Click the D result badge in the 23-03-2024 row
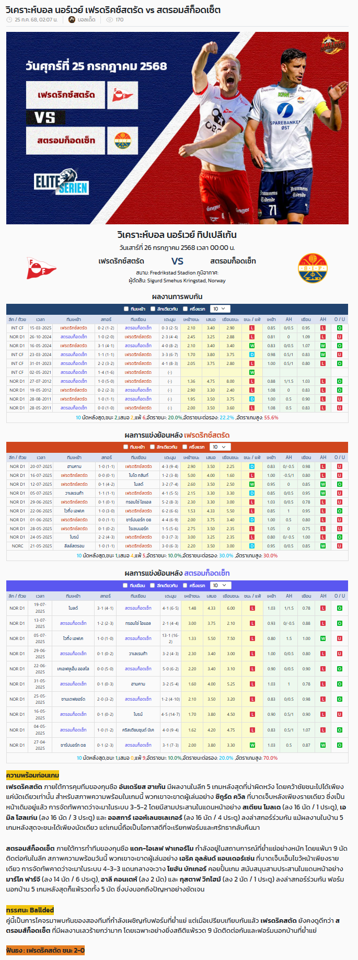 [252, 355]
